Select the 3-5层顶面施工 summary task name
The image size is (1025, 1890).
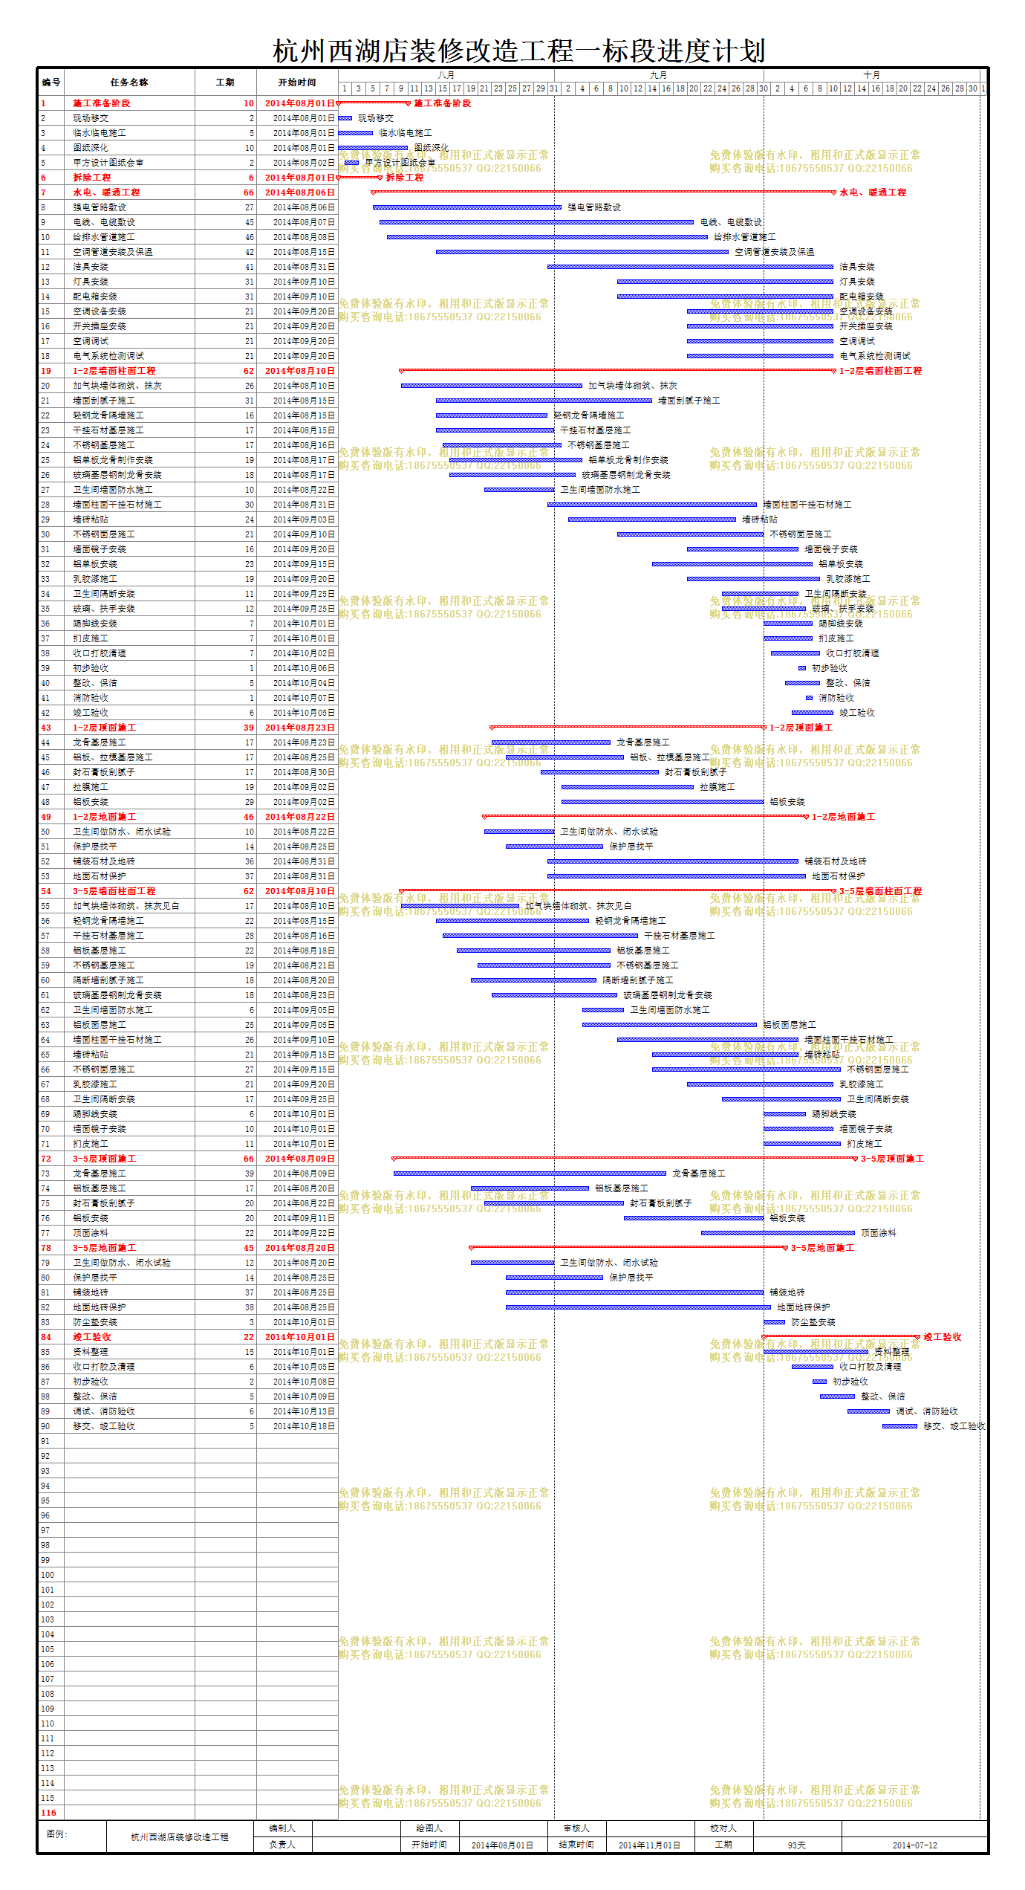pos(105,1159)
